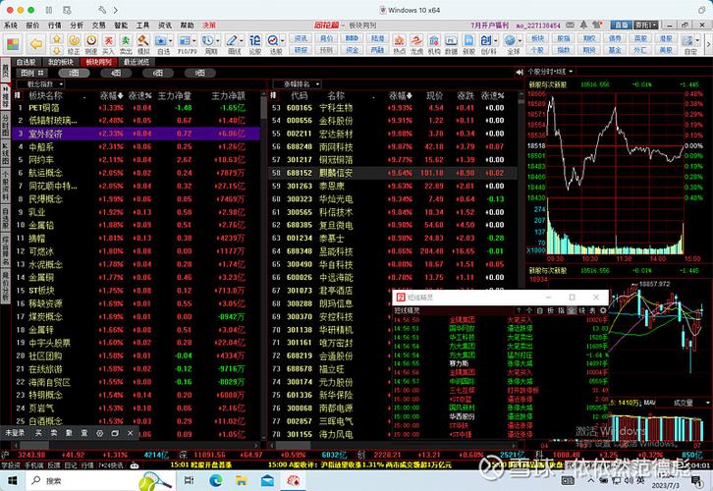Screen dimensions: 713x491
Task: Expand the 画线 dropdown arrow
Action: pos(242,40)
